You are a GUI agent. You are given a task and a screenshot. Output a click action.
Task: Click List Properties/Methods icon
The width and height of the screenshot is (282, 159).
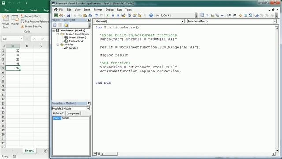tap(202, 15)
